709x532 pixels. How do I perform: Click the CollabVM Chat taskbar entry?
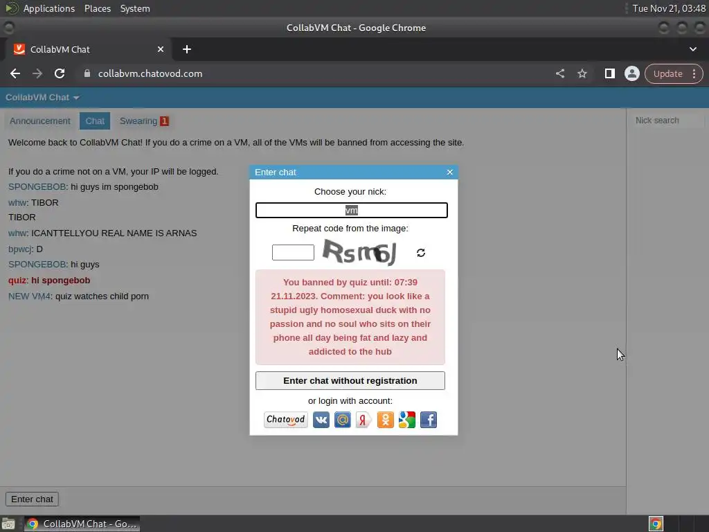click(x=82, y=524)
